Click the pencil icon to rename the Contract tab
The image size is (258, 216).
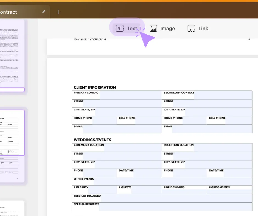click(x=43, y=12)
